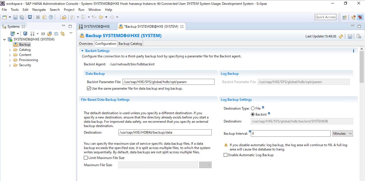
Task: Open the Add System dropdown arrow
Action: pyautogui.click(x=18, y=34)
